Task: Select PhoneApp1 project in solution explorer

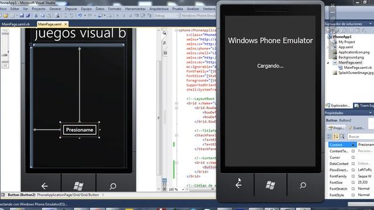Action: coord(342,37)
